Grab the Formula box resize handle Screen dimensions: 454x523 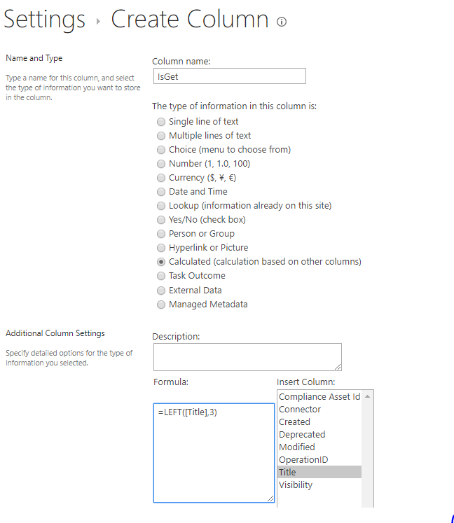[270, 498]
